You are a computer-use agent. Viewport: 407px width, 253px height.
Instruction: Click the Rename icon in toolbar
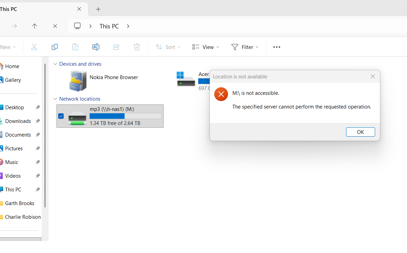(x=96, y=47)
